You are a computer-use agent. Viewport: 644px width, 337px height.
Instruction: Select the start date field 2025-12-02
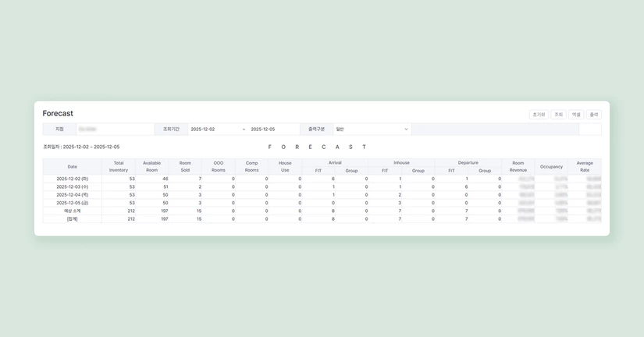214,129
